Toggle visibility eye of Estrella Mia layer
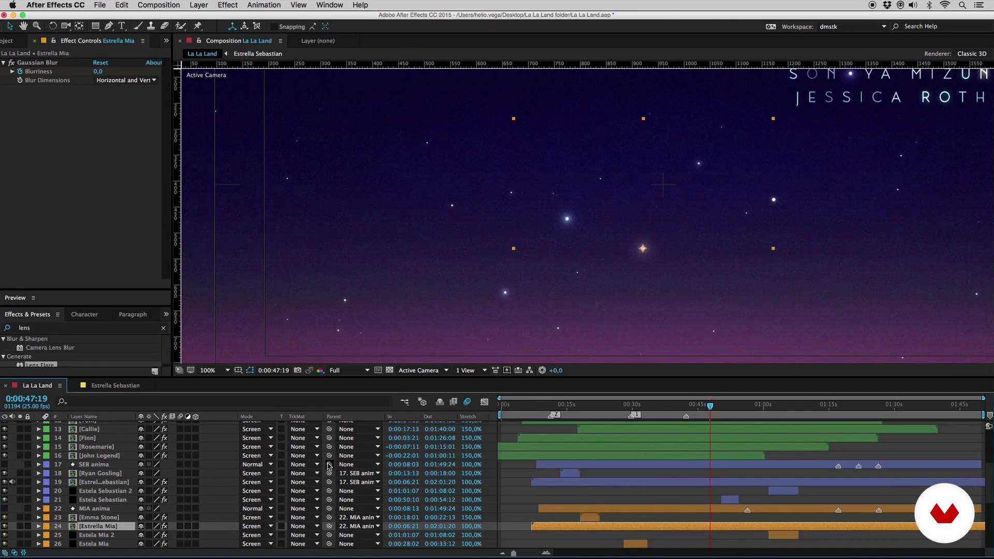Viewport: 994px width, 559px height. pos(5,526)
